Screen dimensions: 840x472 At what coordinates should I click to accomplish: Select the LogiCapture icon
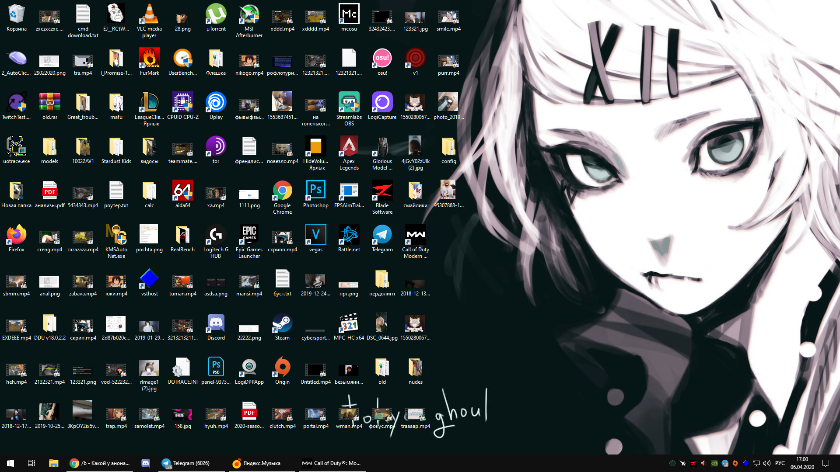(x=382, y=107)
